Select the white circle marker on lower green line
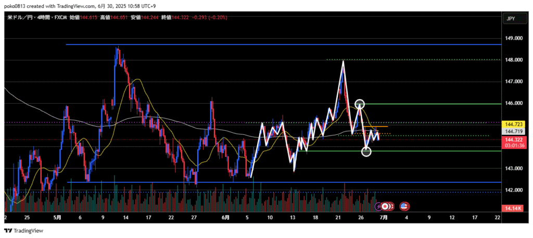Viewport: 533px width, 238px height. [x=366, y=152]
